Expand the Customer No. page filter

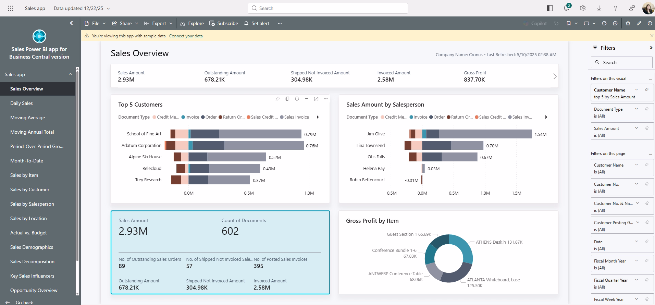coord(637,184)
